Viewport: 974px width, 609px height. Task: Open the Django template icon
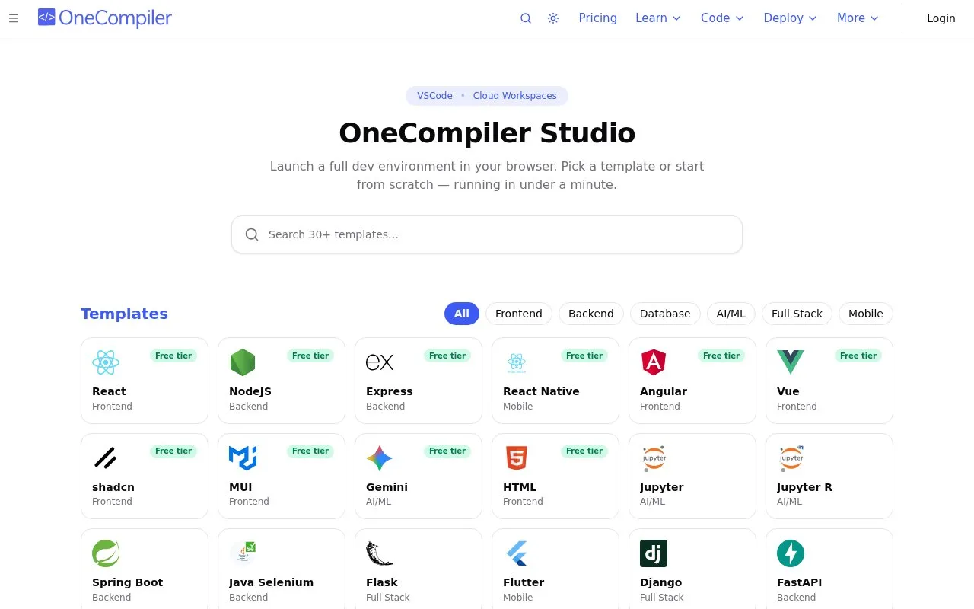pos(654,553)
